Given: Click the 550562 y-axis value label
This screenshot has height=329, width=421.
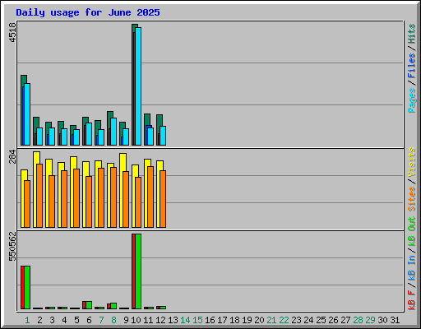Looking at the screenshot, I should point(12,246).
